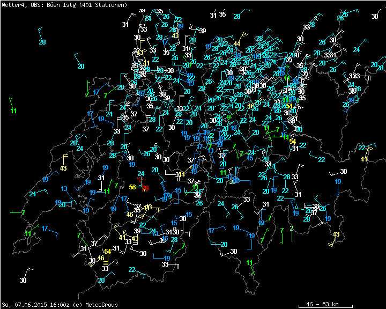The image size is (386, 309).
Task: Click the yellow '44' near the top center
Action: pyautogui.click(x=237, y=44)
